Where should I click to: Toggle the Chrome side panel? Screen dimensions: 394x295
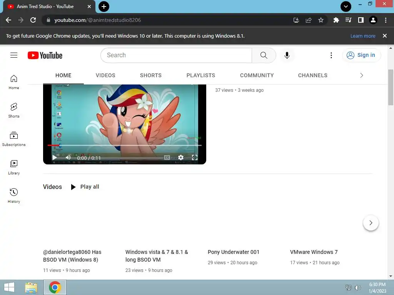coord(361,20)
